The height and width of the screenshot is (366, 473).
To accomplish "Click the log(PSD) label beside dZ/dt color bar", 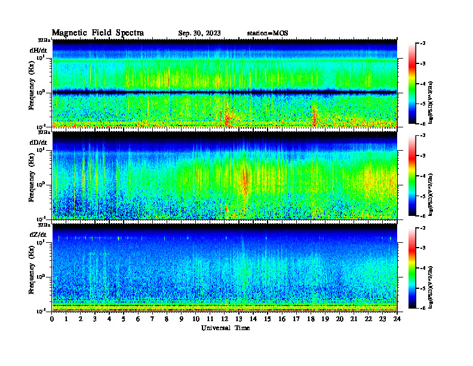I will [431, 287].
